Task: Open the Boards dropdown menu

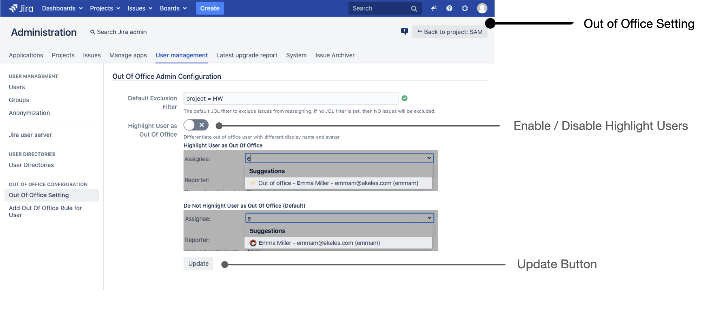Action: pyautogui.click(x=173, y=8)
